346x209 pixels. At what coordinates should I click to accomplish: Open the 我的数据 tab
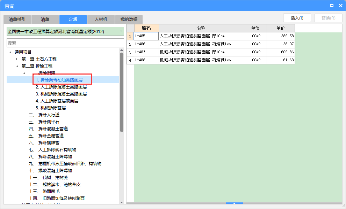[x=129, y=20]
